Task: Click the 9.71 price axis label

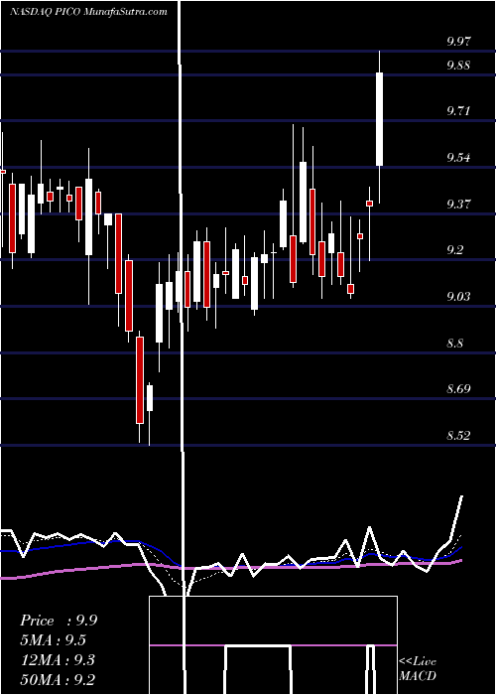Action: point(458,111)
